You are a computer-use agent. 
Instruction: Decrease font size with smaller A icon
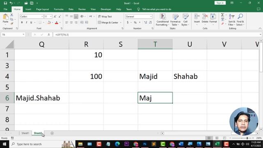point(60,16)
